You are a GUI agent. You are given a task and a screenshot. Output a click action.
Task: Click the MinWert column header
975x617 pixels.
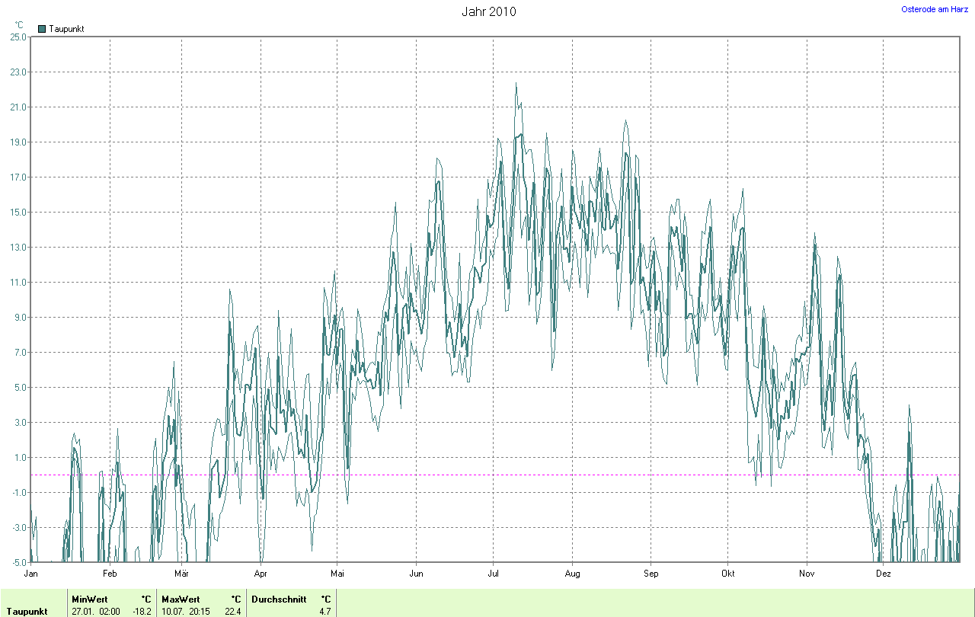[89, 599]
